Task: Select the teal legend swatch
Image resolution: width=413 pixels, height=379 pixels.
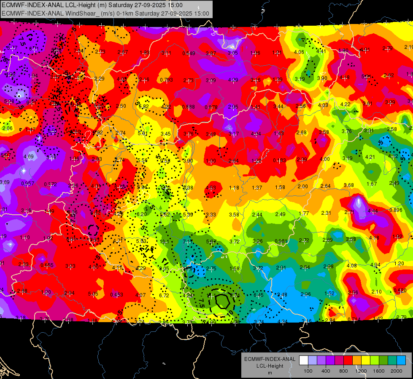Action: pyautogui.click(x=392, y=360)
